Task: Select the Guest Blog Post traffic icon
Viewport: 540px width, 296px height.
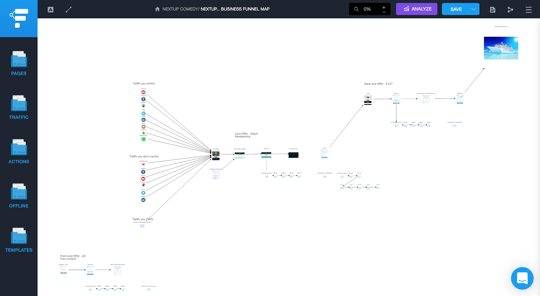Action: [x=143, y=164]
